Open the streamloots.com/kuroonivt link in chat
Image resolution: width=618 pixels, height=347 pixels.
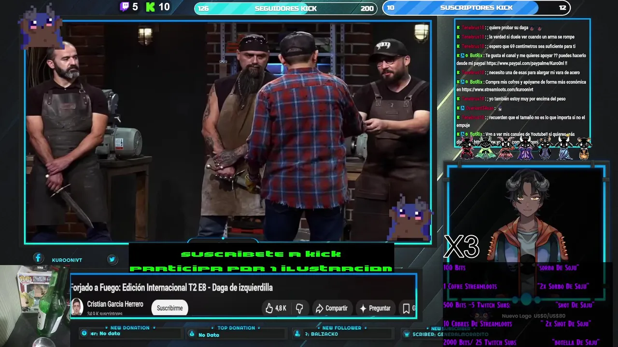[497, 90]
